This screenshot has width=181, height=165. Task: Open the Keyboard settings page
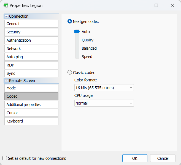click(x=31, y=121)
